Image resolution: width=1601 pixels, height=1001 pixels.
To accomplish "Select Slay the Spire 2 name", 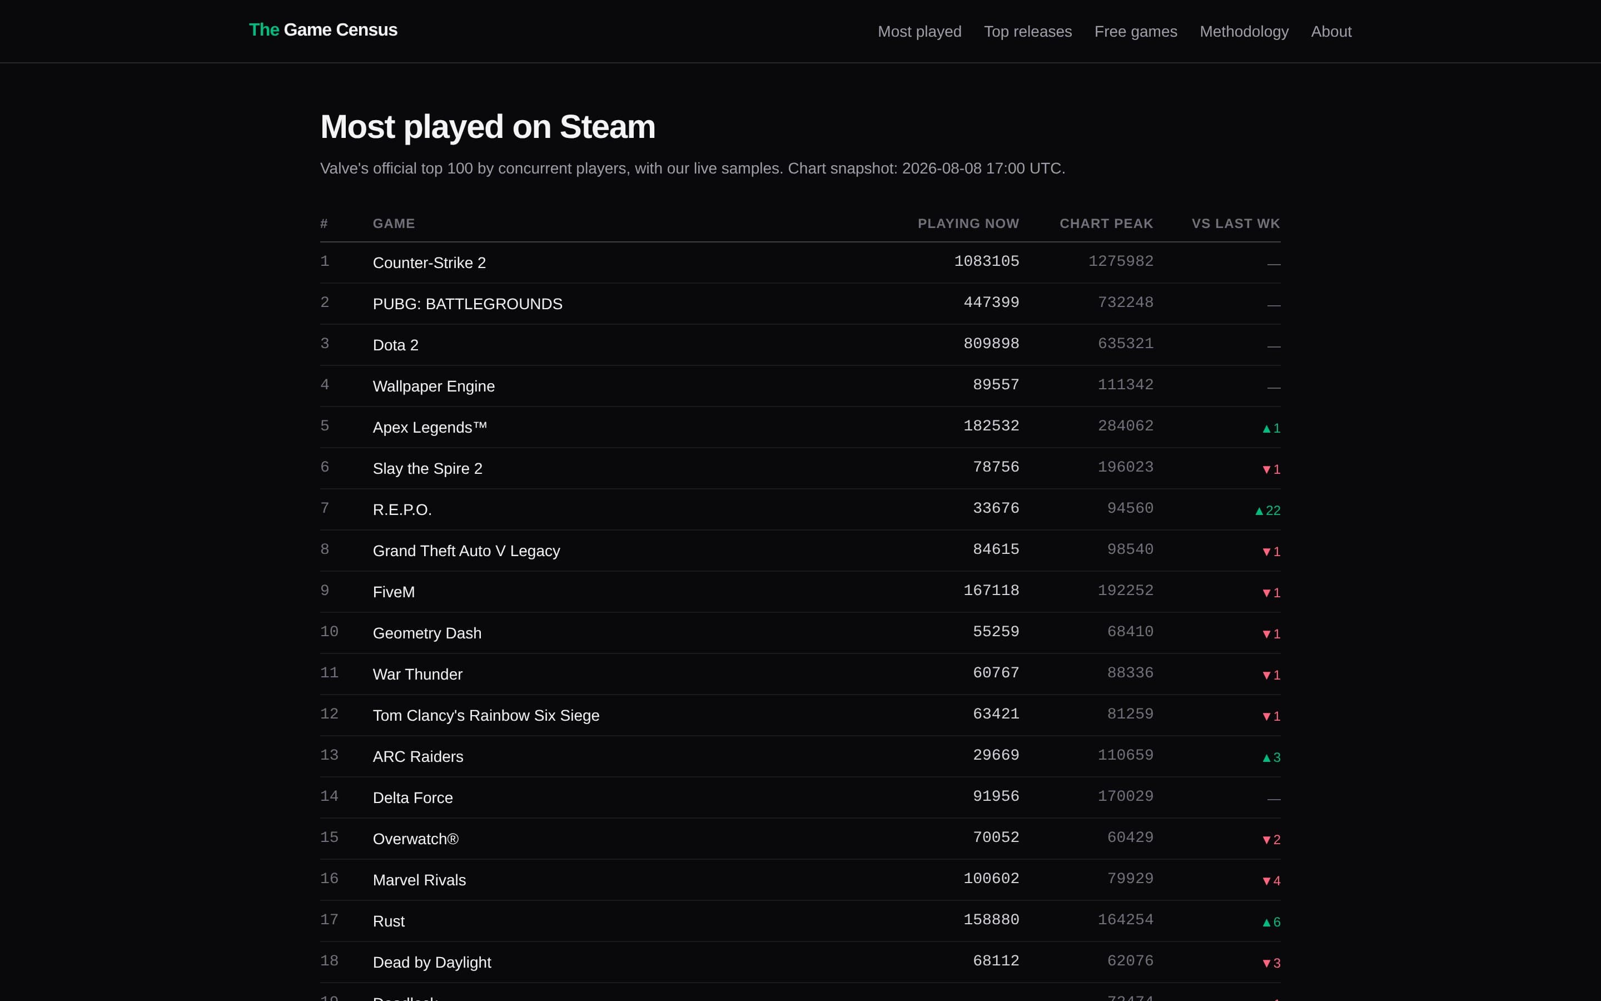I will click(427, 468).
